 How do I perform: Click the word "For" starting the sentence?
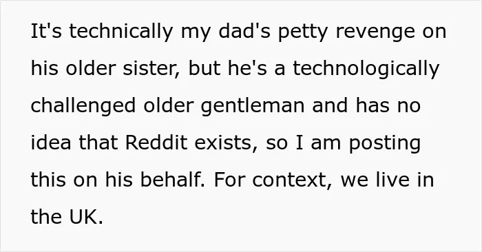coord(229,180)
